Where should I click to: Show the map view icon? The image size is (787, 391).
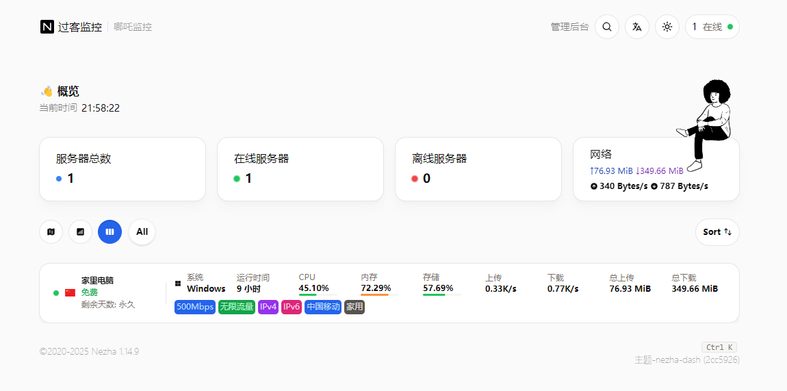[x=51, y=231]
